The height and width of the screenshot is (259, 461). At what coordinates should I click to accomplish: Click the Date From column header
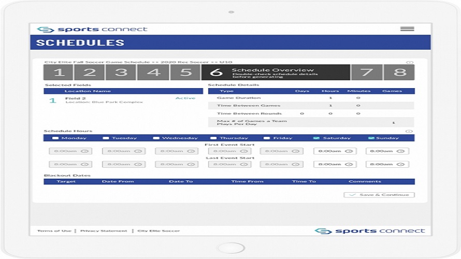pyautogui.click(x=118, y=181)
